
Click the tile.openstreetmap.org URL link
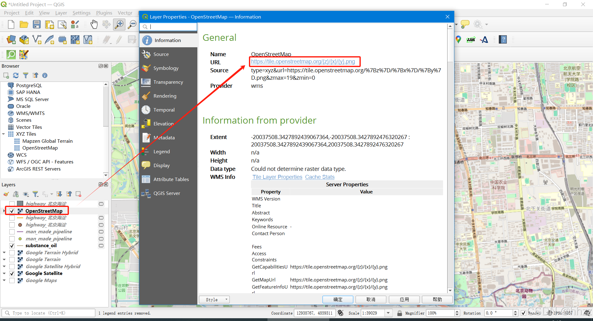click(303, 61)
